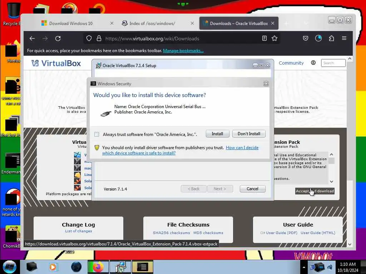Screen dimensions: 366x274
Task: Go back with Firefox back arrow
Action: 32,39
